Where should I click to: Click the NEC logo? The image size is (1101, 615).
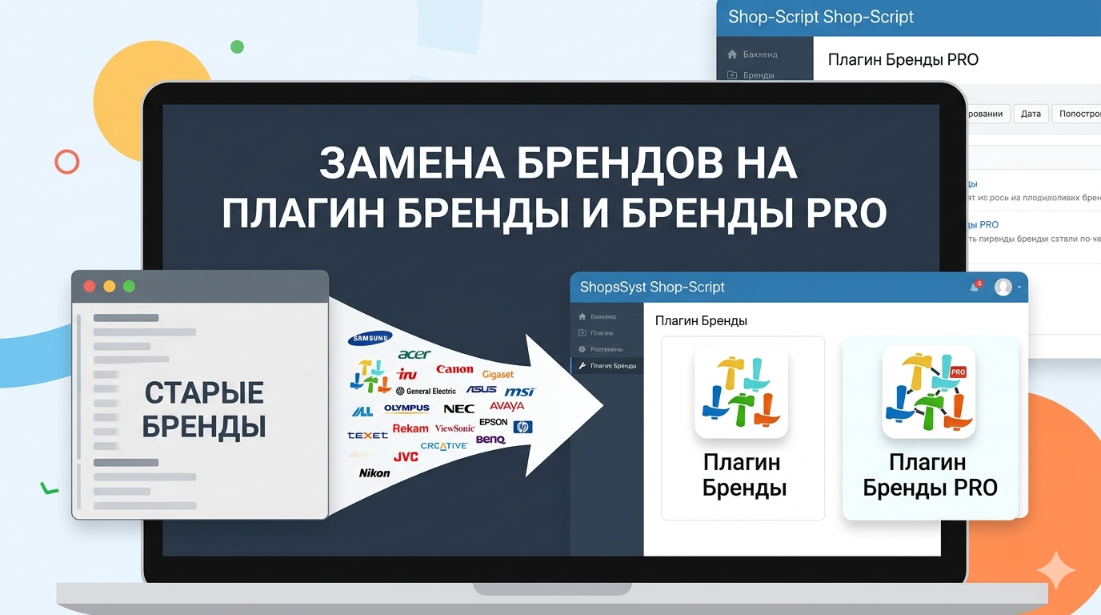tap(458, 409)
